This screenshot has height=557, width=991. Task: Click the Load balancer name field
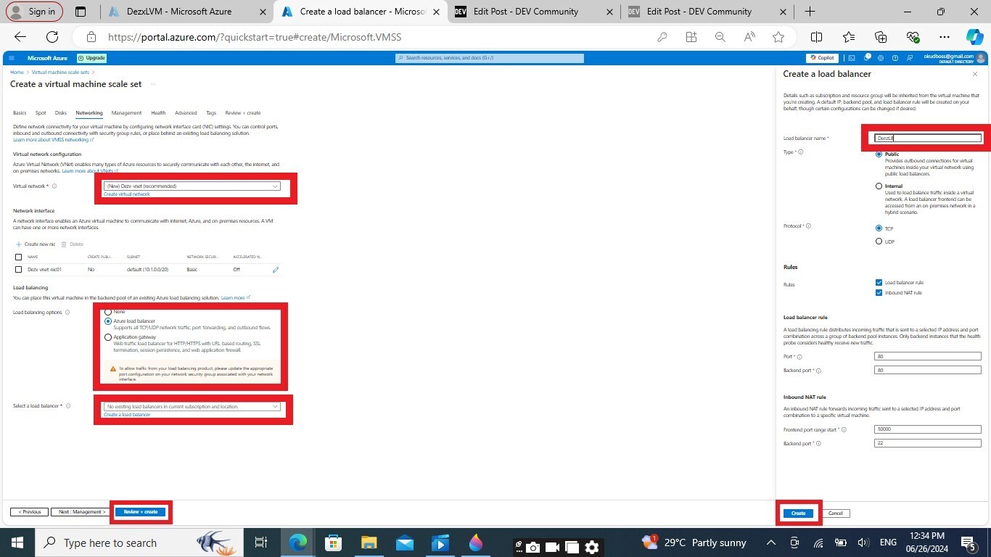pyautogui.click(x=928, y=138)
